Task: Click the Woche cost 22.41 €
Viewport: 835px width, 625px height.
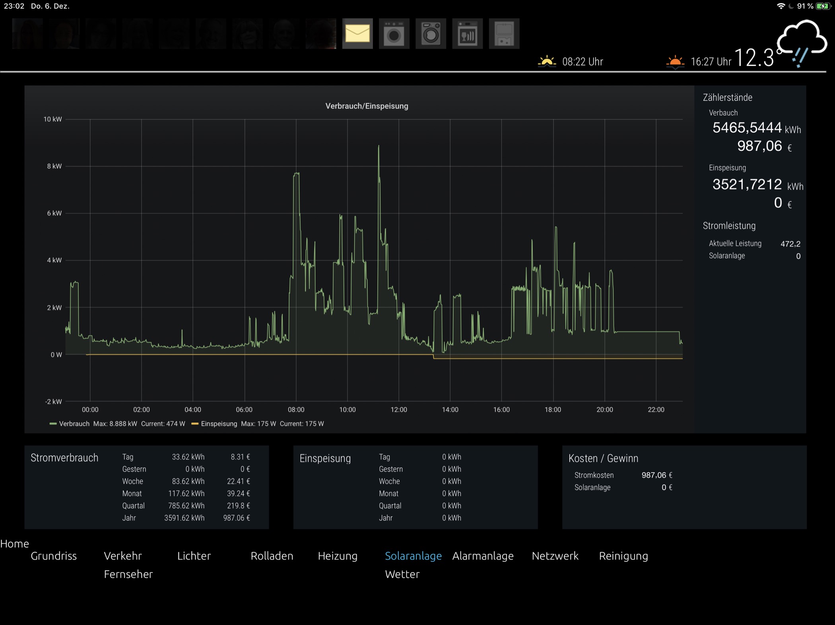Action: coord(239,481)
